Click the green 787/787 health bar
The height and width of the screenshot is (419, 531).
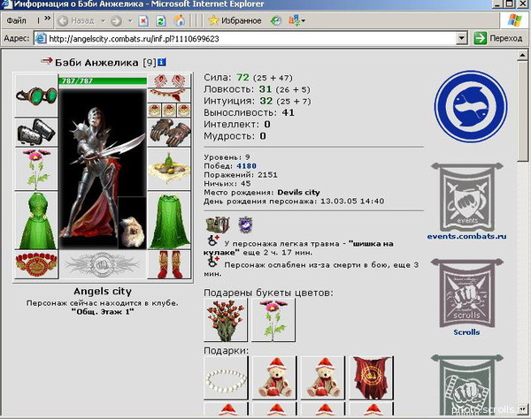[103, 81]
